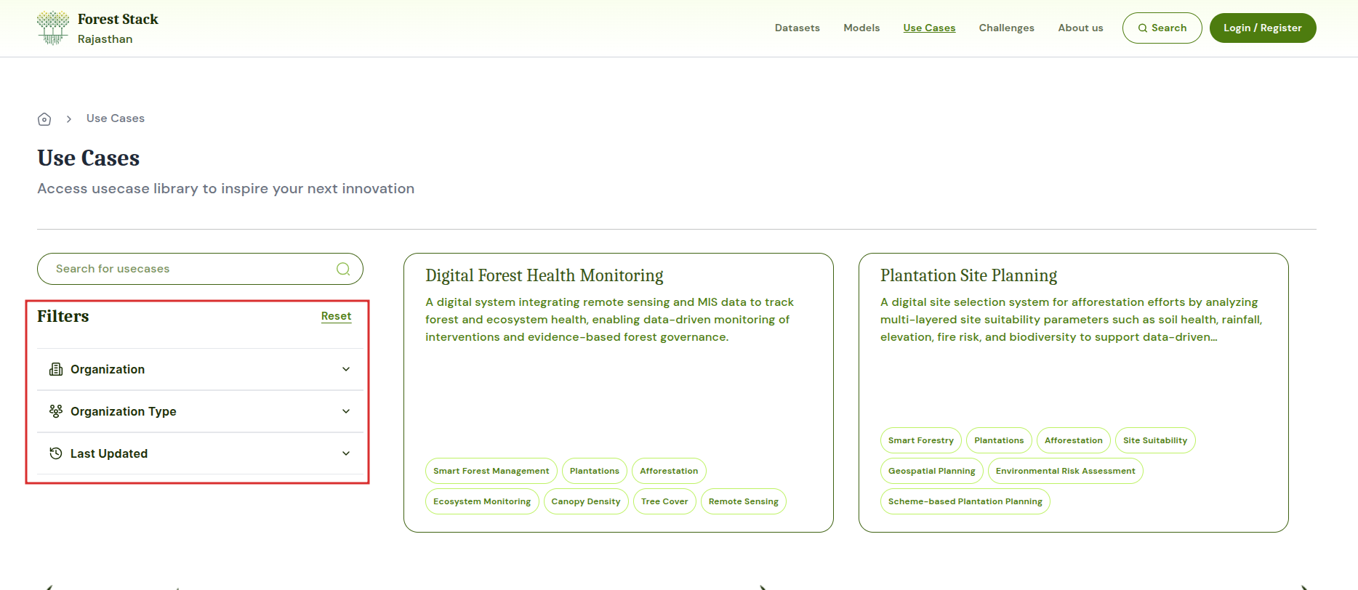Viewport: 1358px width, 590px height.
Task: Open the About us page
Action: pyautogui.click(x=1080, y=28)
